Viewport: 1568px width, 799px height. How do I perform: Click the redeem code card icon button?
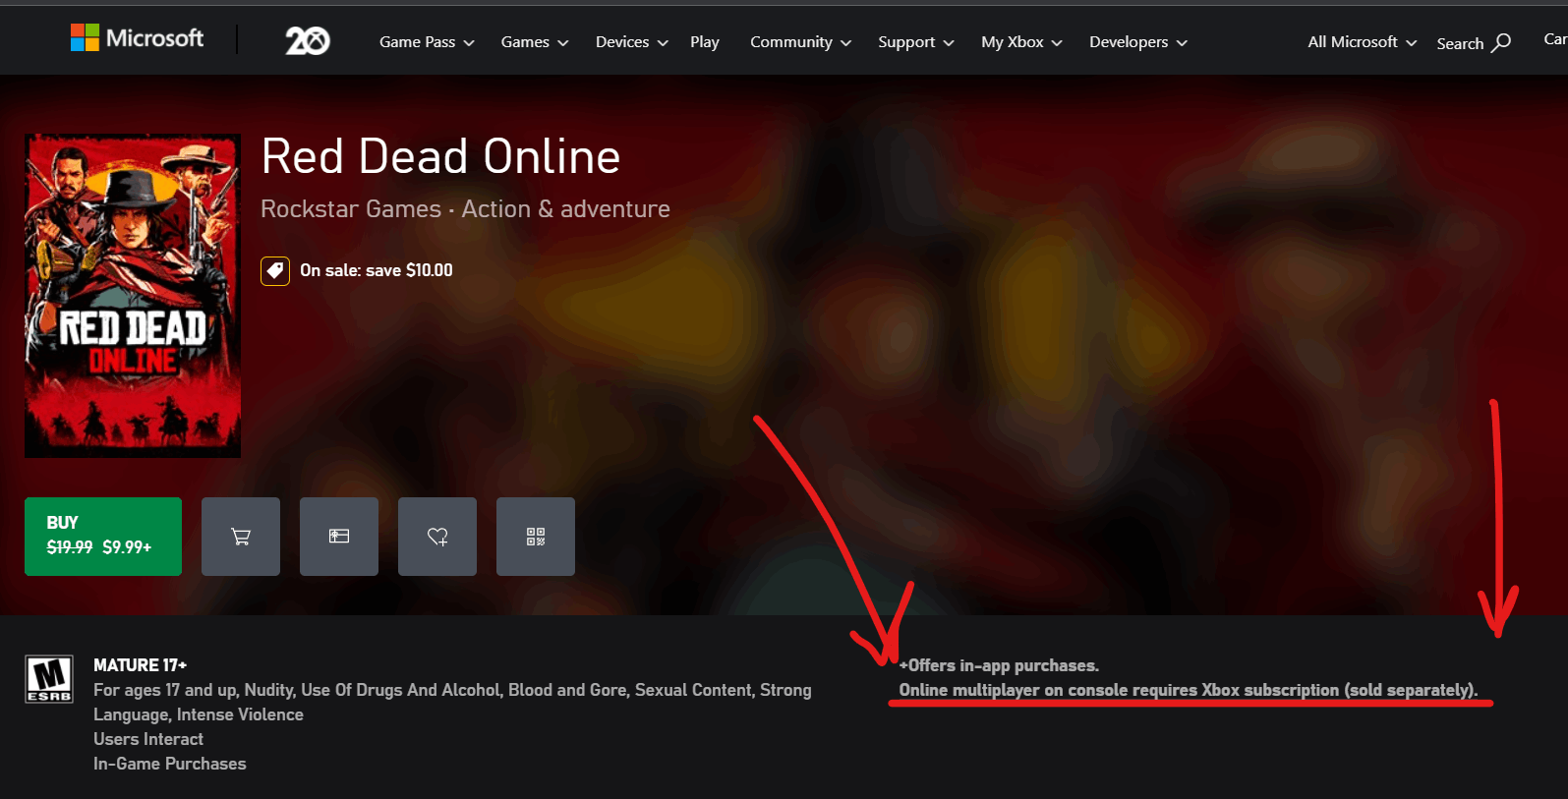tap(339, 537)
